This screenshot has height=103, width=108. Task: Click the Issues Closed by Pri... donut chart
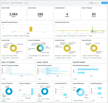point(45,91)
